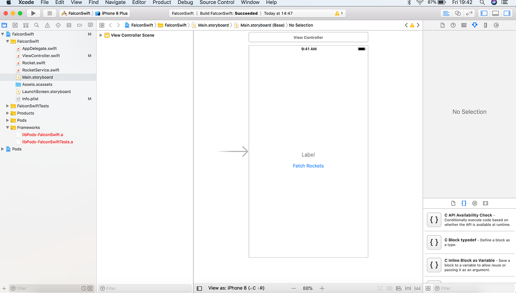The width and height of the screenshot is (516, 293).
Task: Open the Editor menu
Action: (139, 3)
